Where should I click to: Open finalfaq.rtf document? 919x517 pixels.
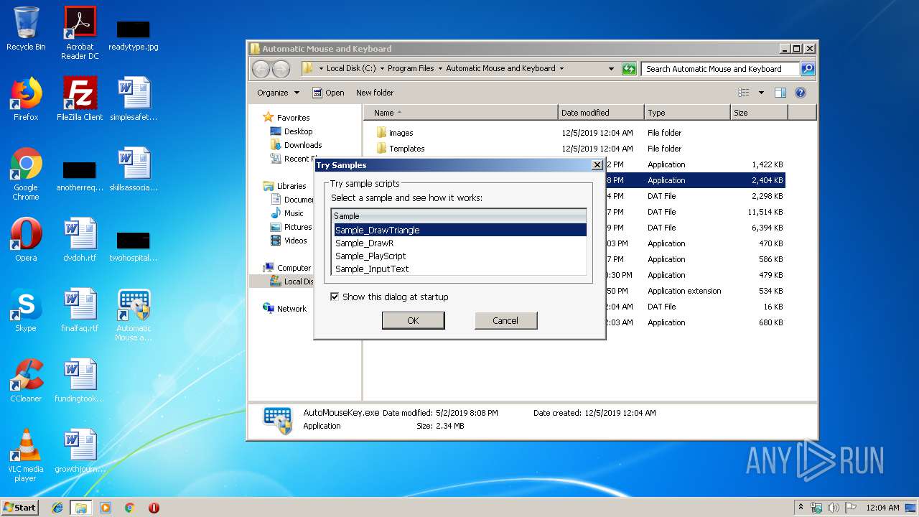click(80, 310)
